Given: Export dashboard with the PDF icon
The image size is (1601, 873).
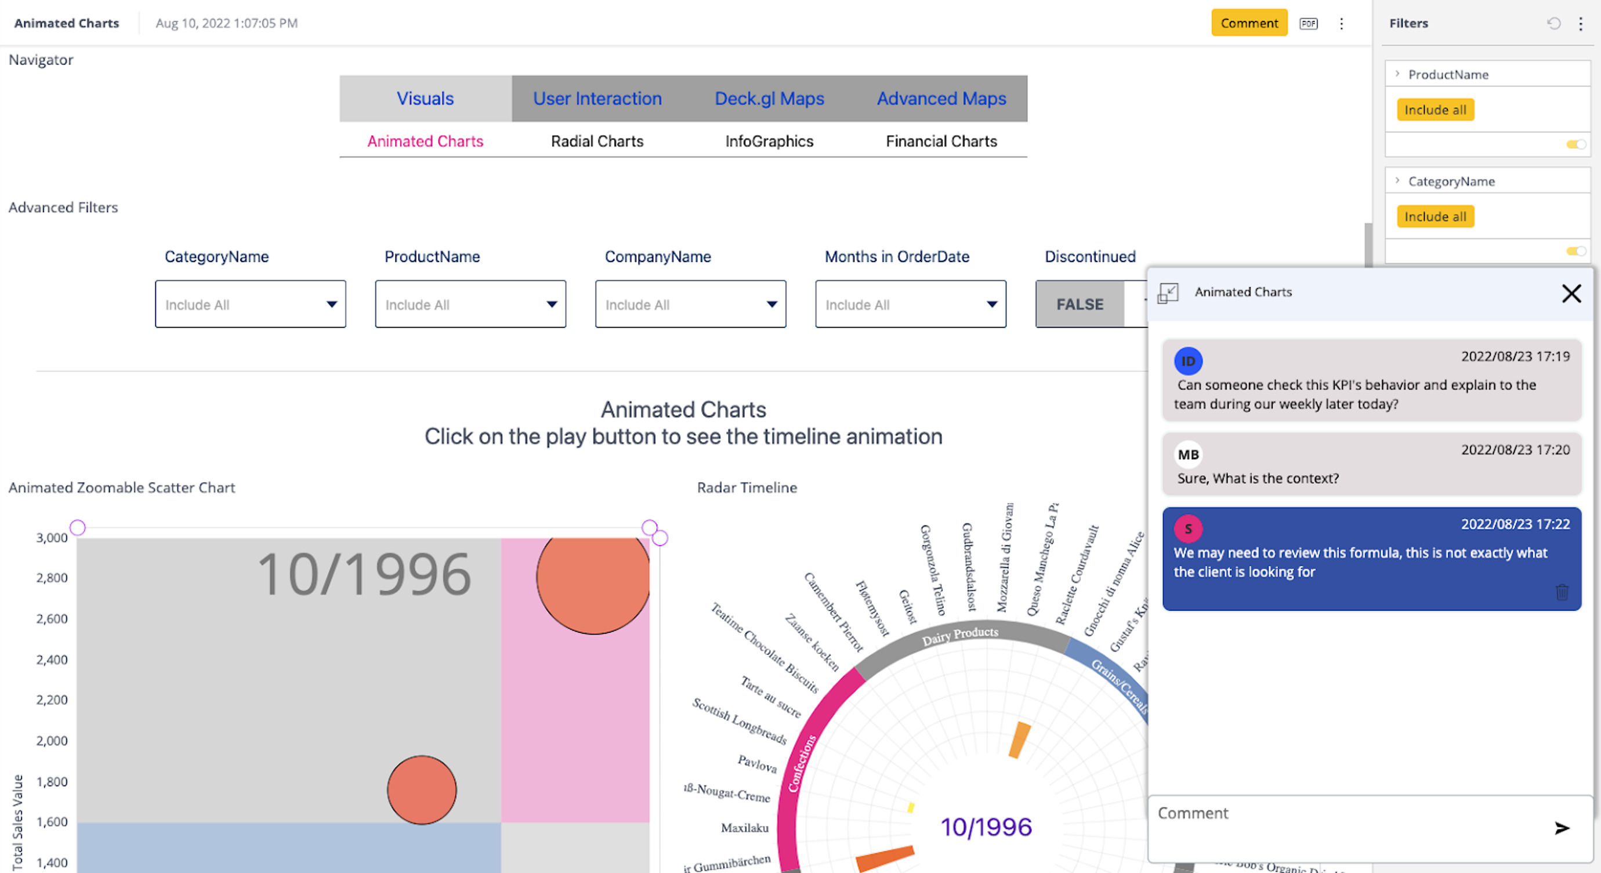Looking at the screenshot, I should tap(1308, 24).
